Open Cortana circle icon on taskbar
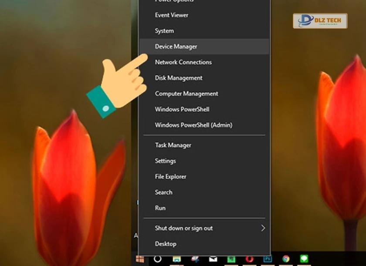Image resolution: width=366 pixels, height=266 pixels. pos(158,259)
